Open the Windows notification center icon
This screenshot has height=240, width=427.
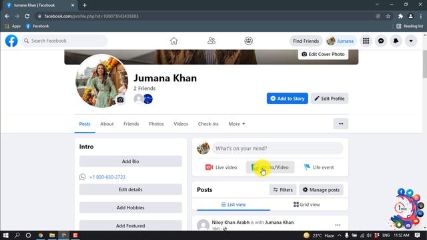pyautogui.click(x=417, y=235)
